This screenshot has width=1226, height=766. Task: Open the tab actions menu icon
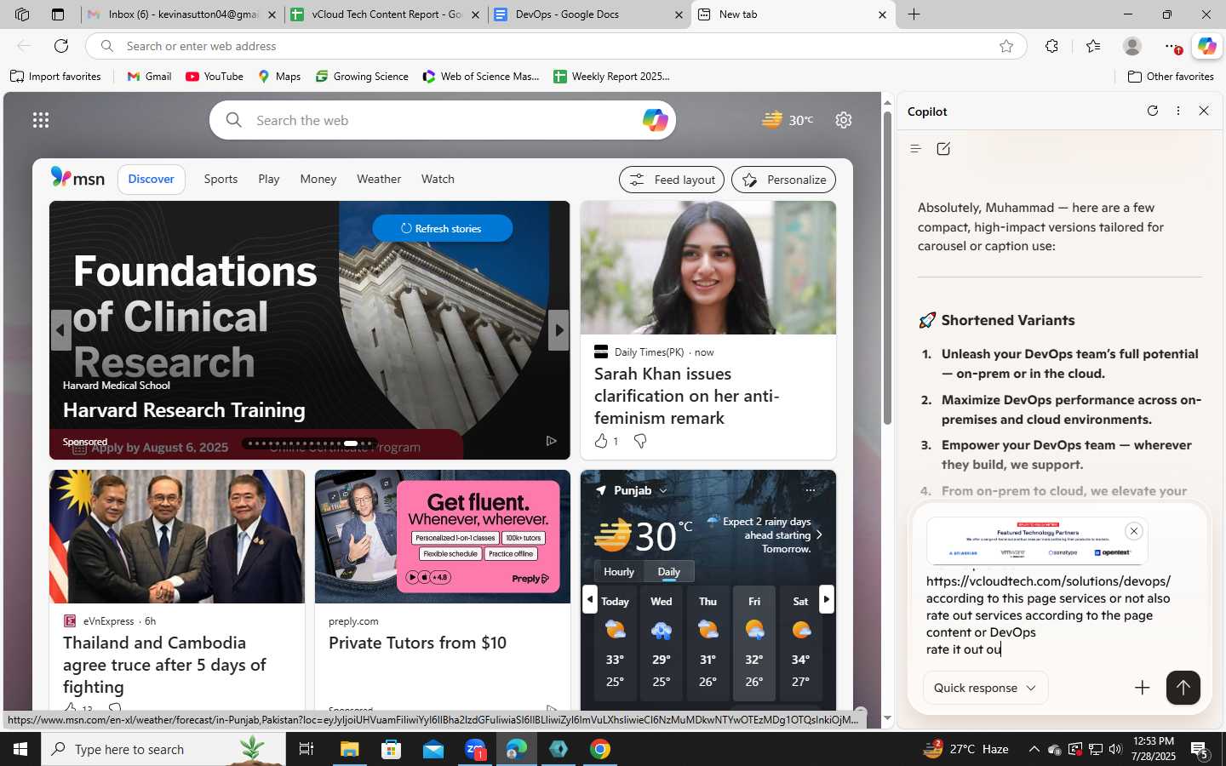58,14
